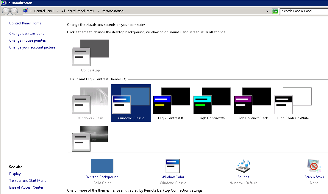Click Personalization in the breadcrumb path

[113, 11]
